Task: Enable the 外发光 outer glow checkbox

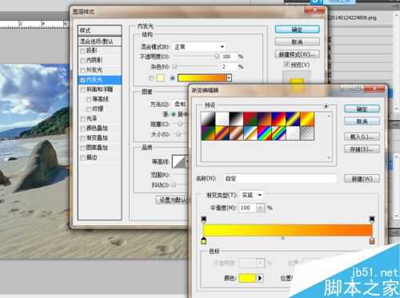Action: pyautogui.click(x=83, y=70)
